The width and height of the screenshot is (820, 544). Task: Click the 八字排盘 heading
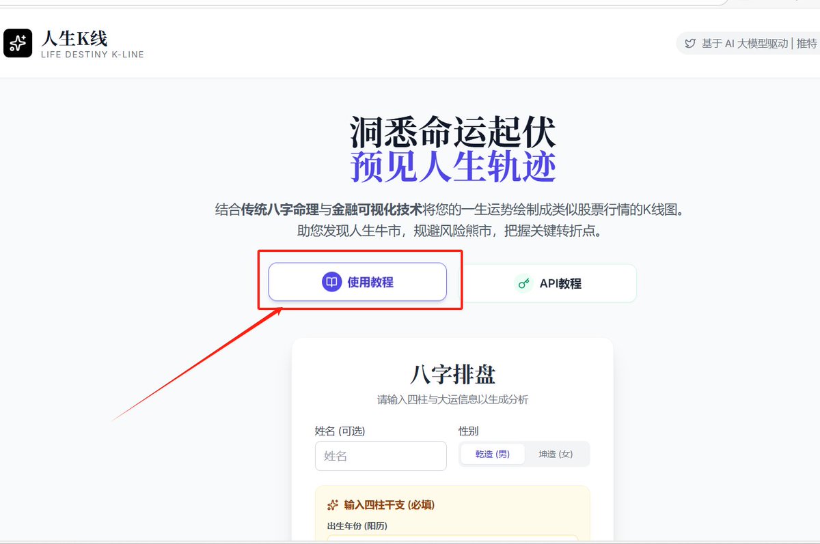(452, 375)
